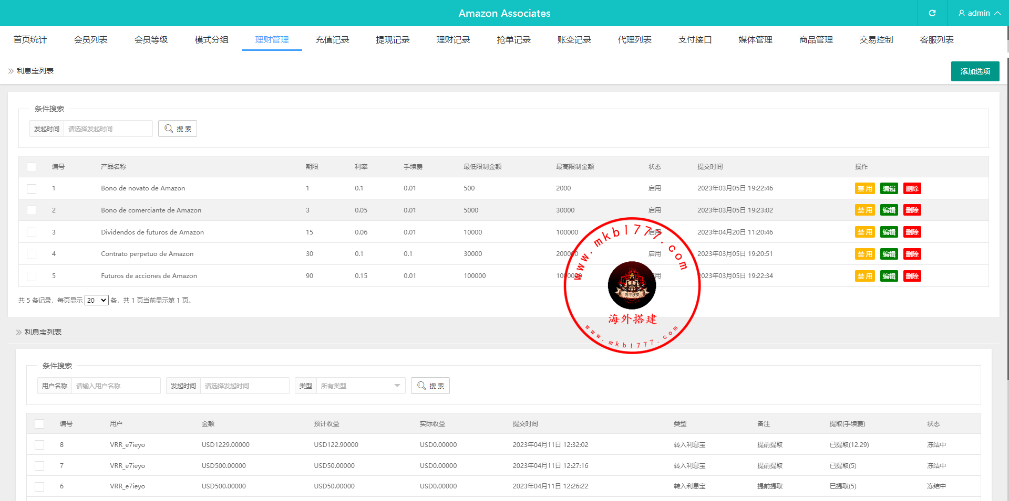Disable Bono de novato de Amazon with 禁用
This screenshot has height=501, width=1009.
pos(864,189)
